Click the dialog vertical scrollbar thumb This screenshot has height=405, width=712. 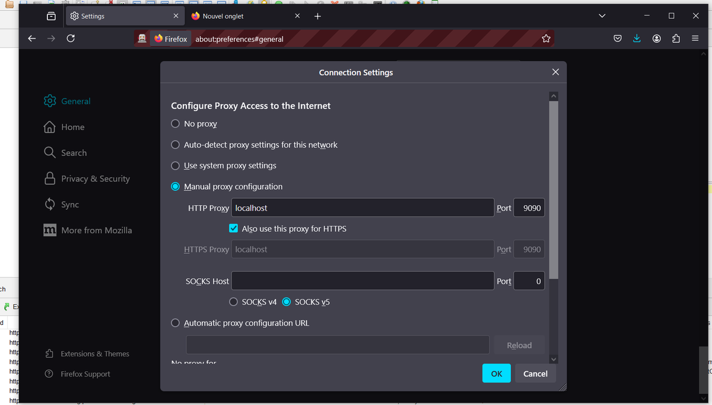click(x=554, y=190)
